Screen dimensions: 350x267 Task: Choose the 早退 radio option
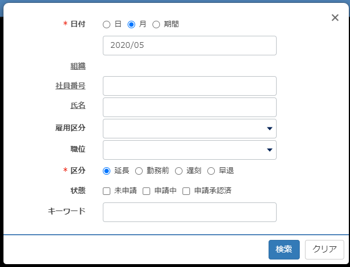[211, 171]
